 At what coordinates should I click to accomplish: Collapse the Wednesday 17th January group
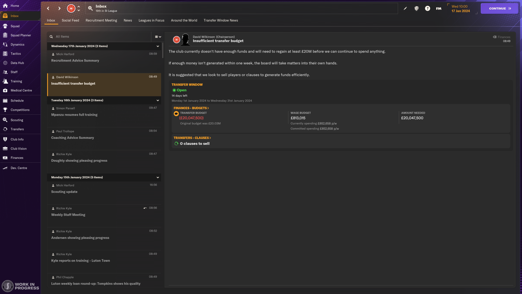(158, 46)
